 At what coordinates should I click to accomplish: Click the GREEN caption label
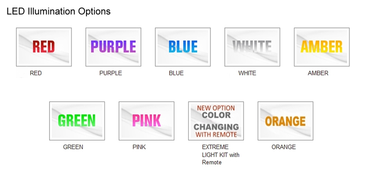pyautogui.click(x=73, y=147)
